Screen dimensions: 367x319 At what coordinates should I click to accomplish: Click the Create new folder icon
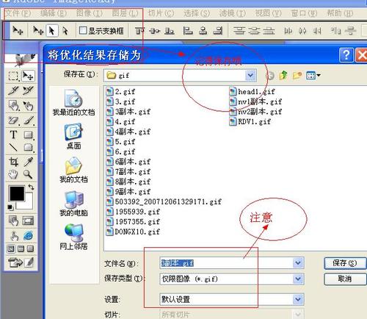297,75
